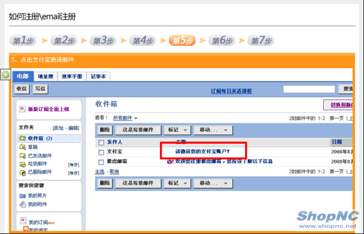Tick the select-all checkbox beside 发件人
This screenshot has height=234, width=364.
[101, 143]
